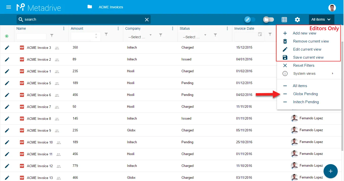Open the user profile avatar
Viewport: 344px width, 181px height.
point(332,8)
